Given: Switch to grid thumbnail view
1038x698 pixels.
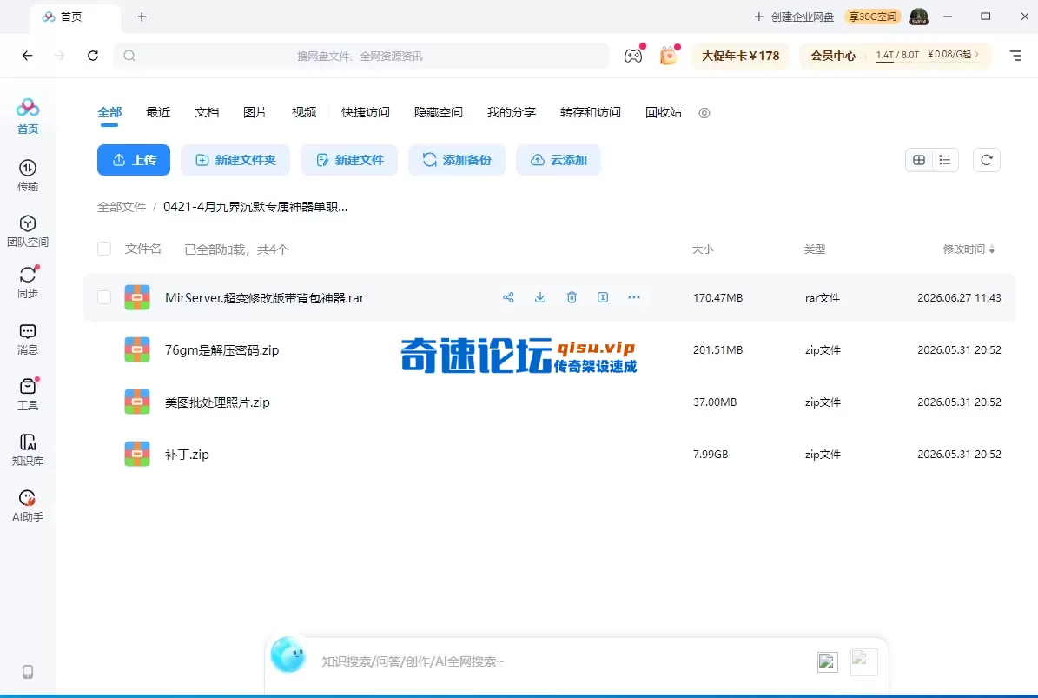Looking at the screenshot, I should pos(919,160).
